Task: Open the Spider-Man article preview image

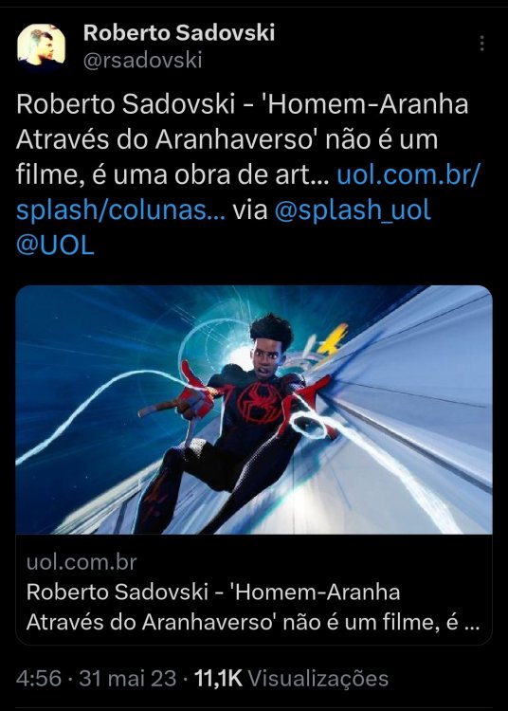Action: tap(254, 410)
